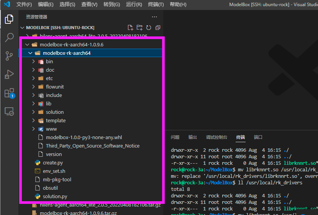Click the file icon beside mb-pkg-tool

click(38, 179)
